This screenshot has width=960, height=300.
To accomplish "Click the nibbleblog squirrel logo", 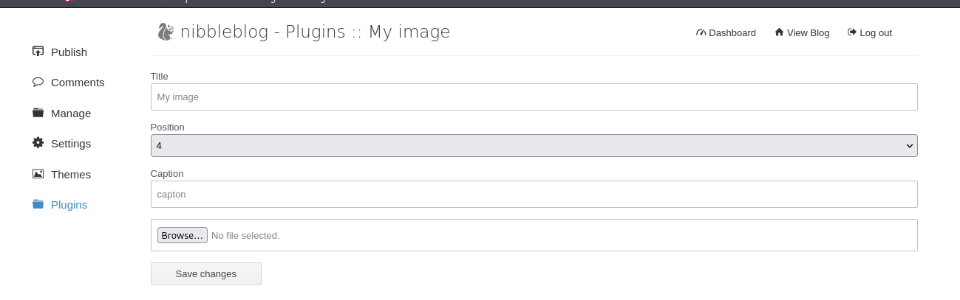I will pos(166,32).
